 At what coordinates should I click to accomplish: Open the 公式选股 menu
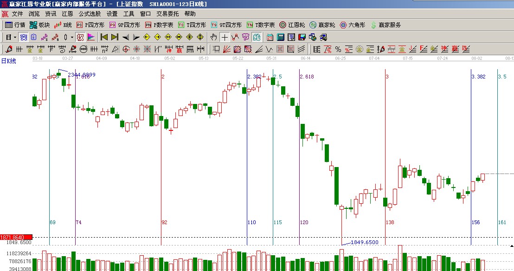(x=90, y=14)
